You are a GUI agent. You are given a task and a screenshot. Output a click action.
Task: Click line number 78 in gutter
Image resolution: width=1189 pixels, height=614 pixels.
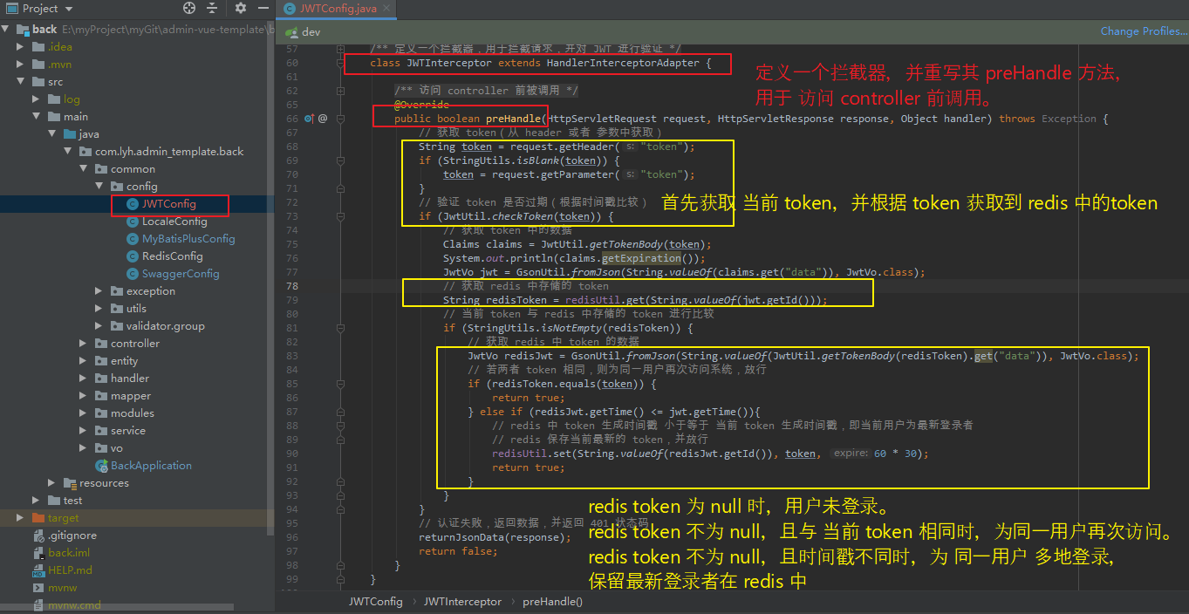tap(291, 286)
